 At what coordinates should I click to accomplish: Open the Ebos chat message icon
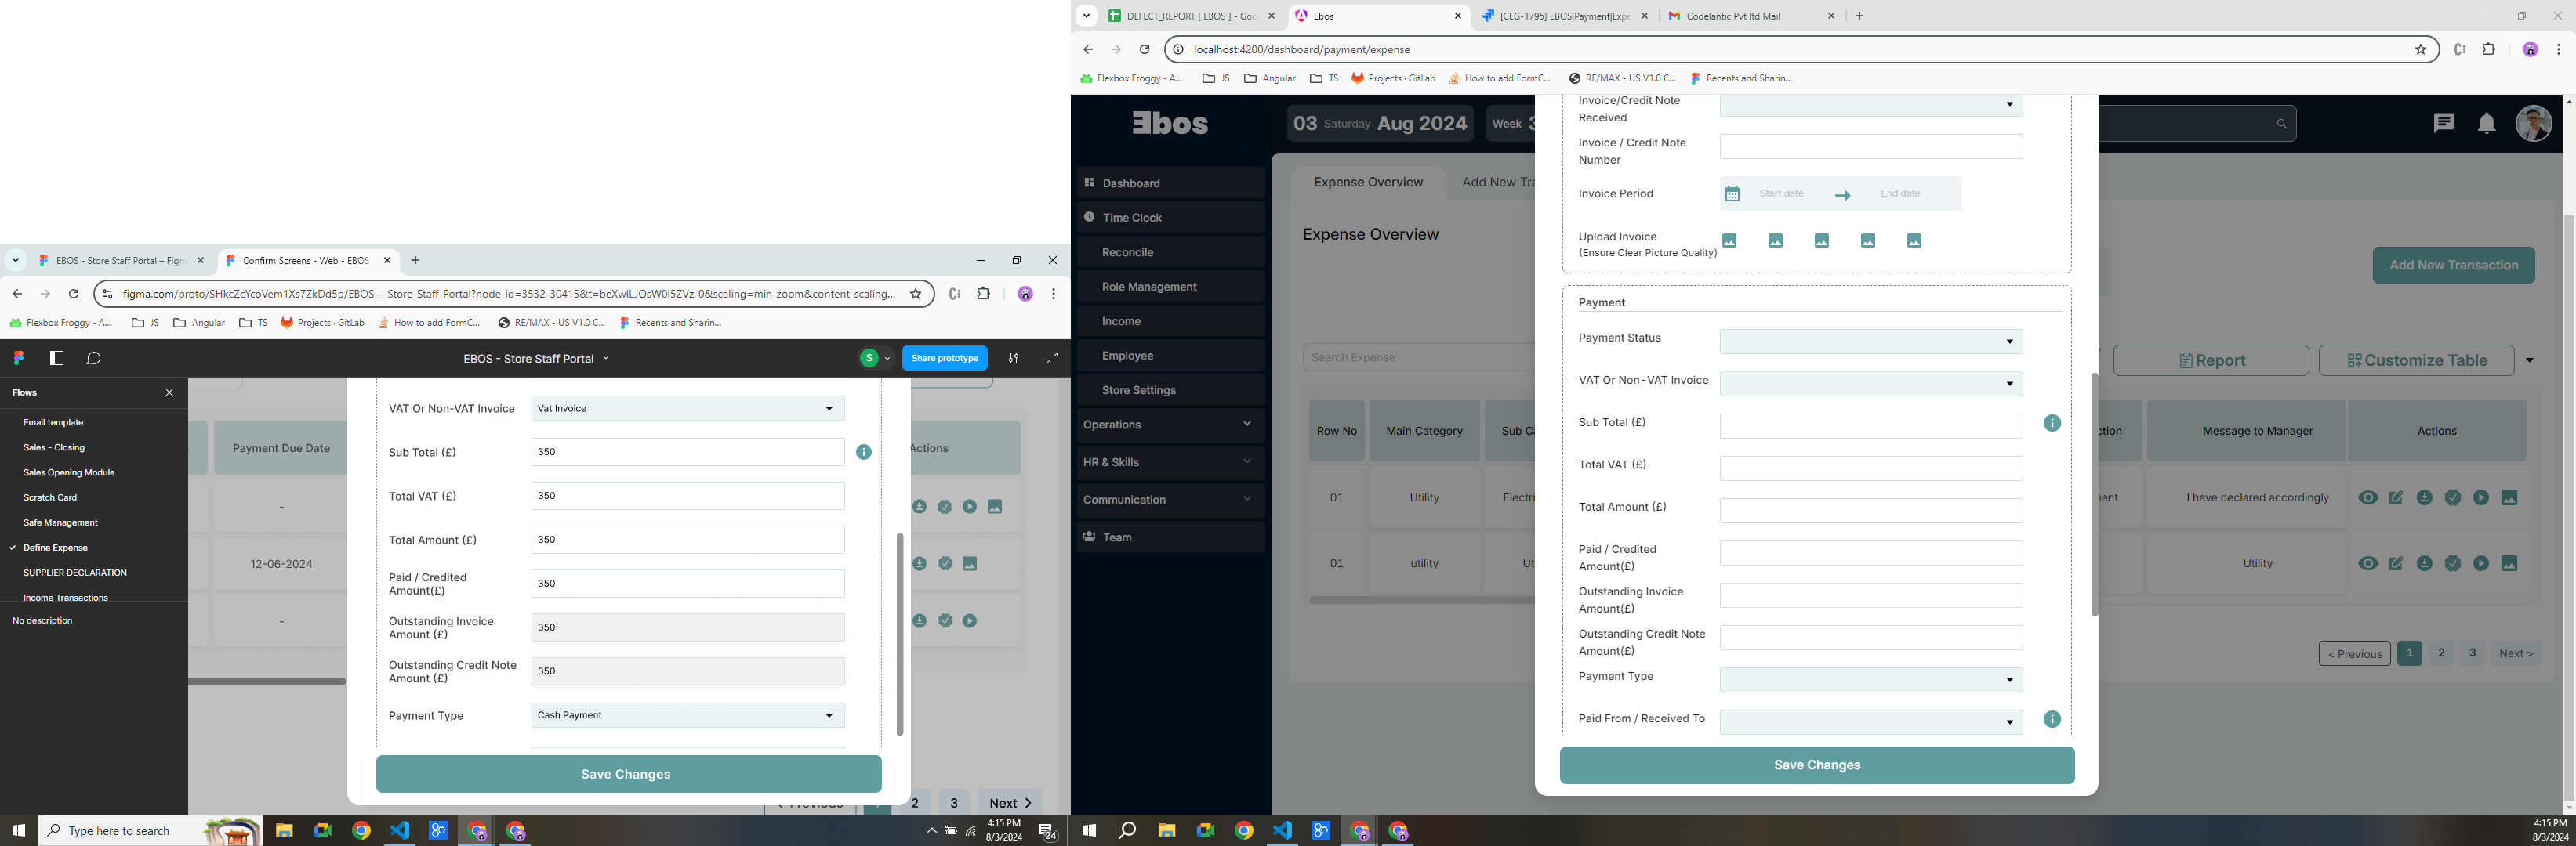(2444, 123)
